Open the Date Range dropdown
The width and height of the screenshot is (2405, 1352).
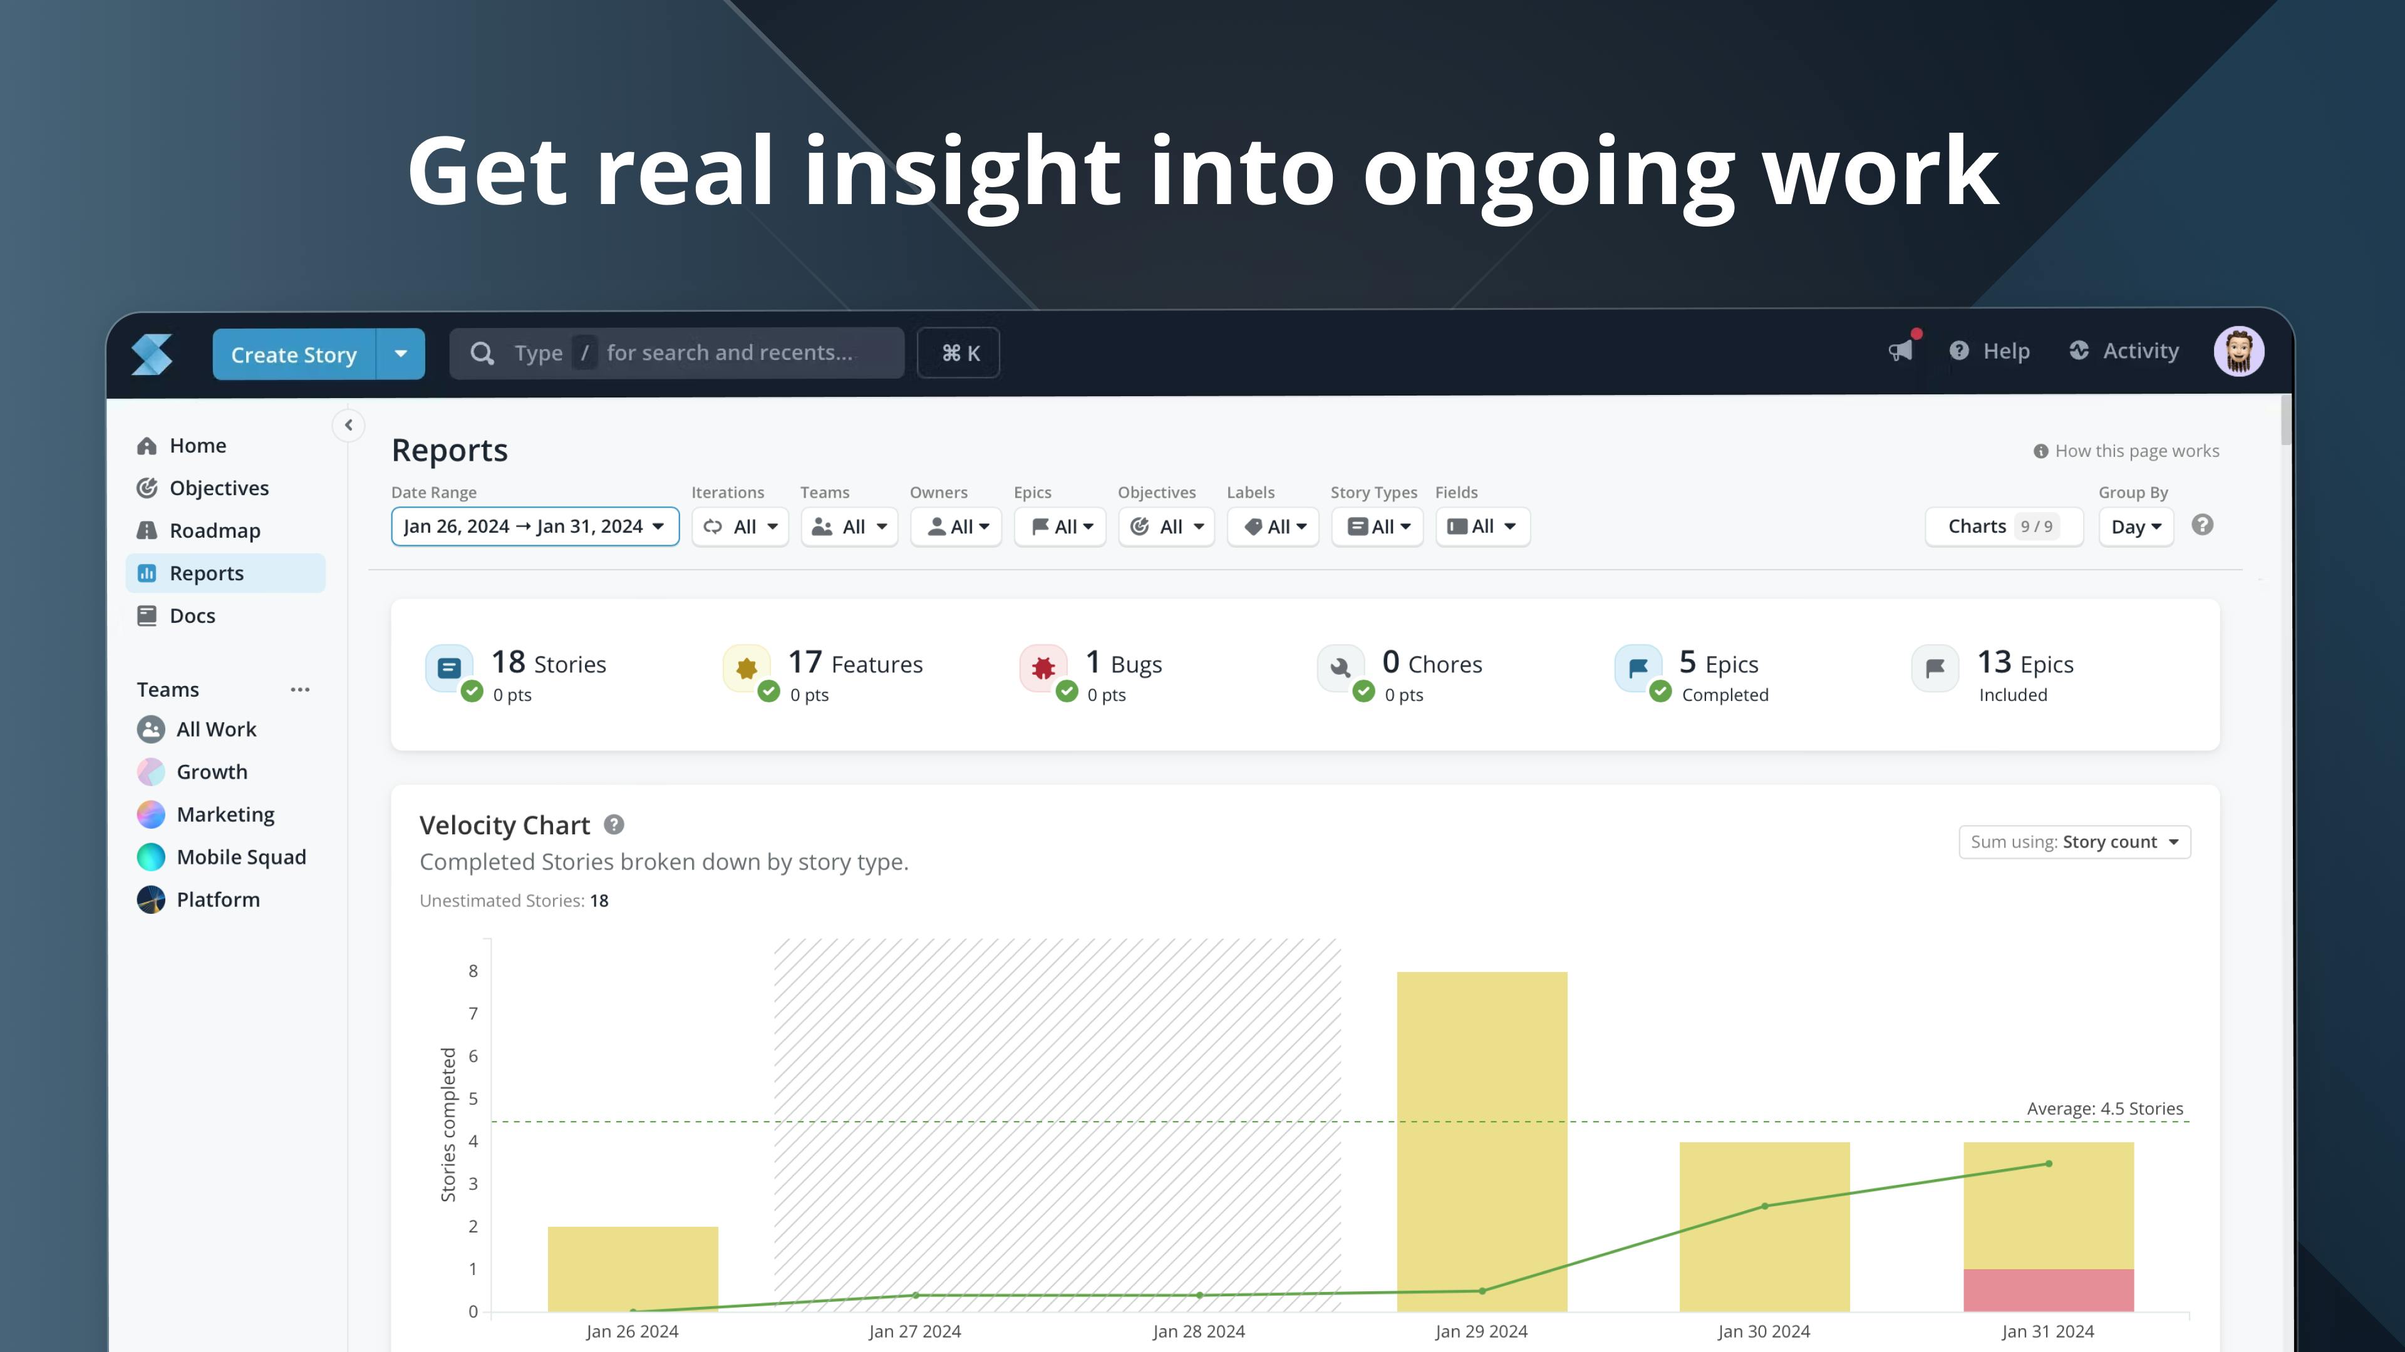pos(535,526)
